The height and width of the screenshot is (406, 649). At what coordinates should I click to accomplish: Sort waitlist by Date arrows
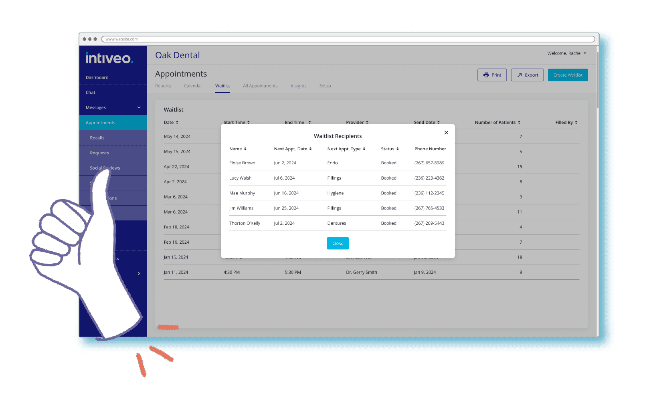177,123
